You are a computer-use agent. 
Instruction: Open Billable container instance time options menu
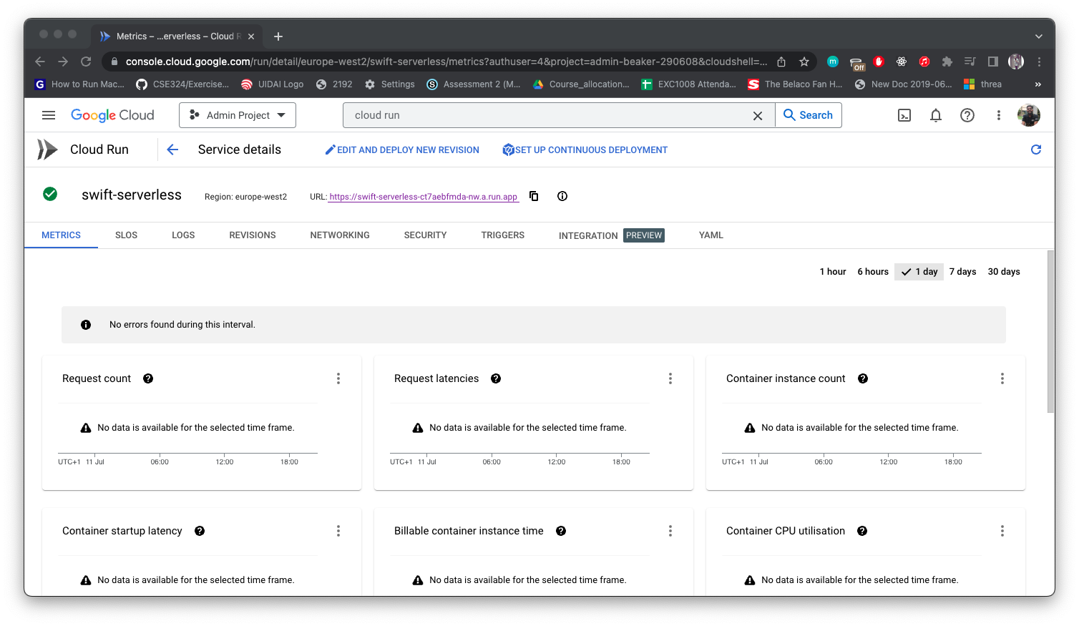[x=670, y=531]
